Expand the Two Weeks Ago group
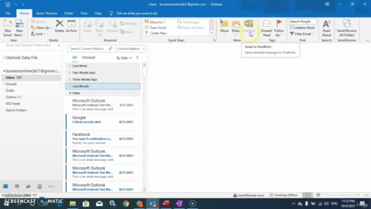This screenshot has height=209, width=371. 70,73
